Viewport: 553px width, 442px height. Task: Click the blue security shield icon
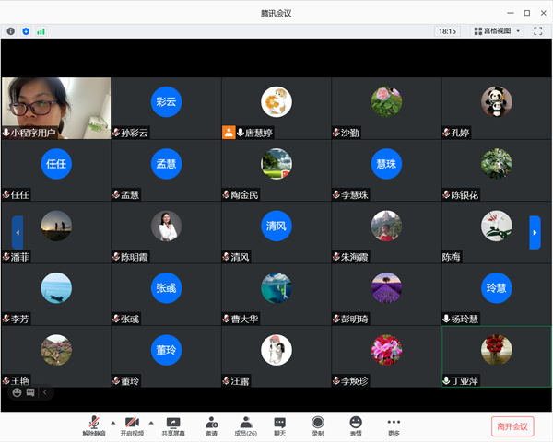click(26, 30)
